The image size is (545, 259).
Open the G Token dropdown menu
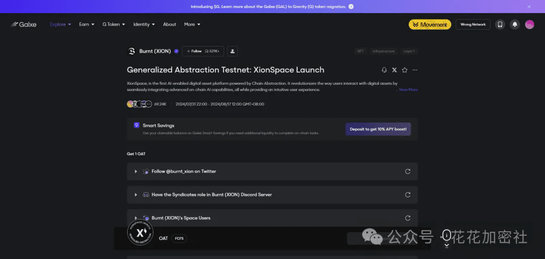pyautogui.click(x=114, y=24)
